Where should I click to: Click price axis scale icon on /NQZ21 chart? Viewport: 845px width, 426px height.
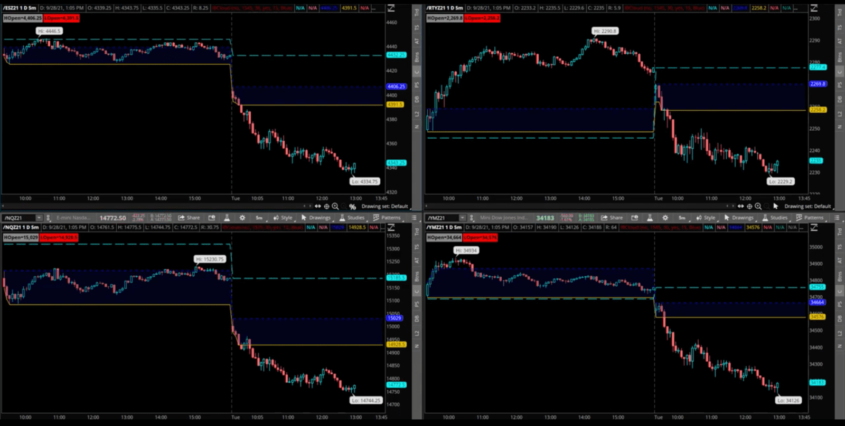[391, 227]
